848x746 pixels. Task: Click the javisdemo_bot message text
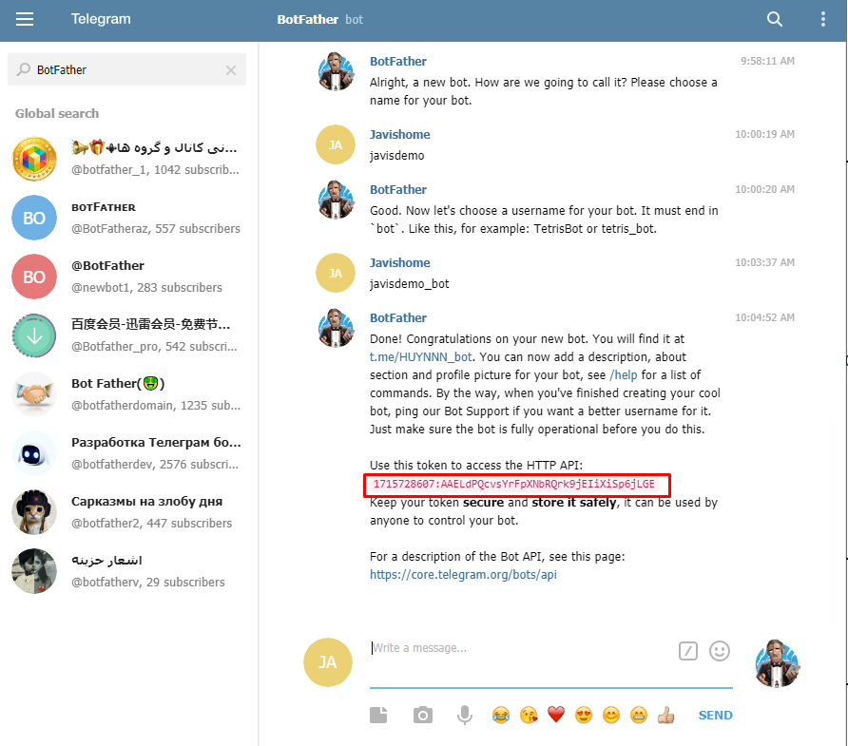(410, 284)
